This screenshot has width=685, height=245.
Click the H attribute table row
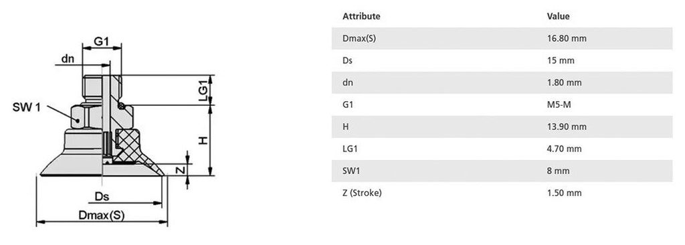tap(502, 127)
